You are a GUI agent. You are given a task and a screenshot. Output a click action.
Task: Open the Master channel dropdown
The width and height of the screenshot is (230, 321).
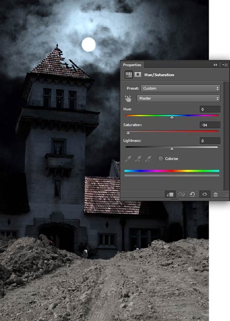point(178,98)
